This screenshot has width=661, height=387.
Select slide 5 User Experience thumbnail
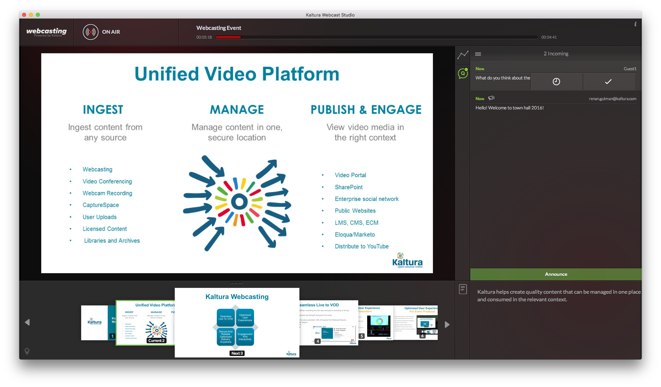(x=375, y=323)
